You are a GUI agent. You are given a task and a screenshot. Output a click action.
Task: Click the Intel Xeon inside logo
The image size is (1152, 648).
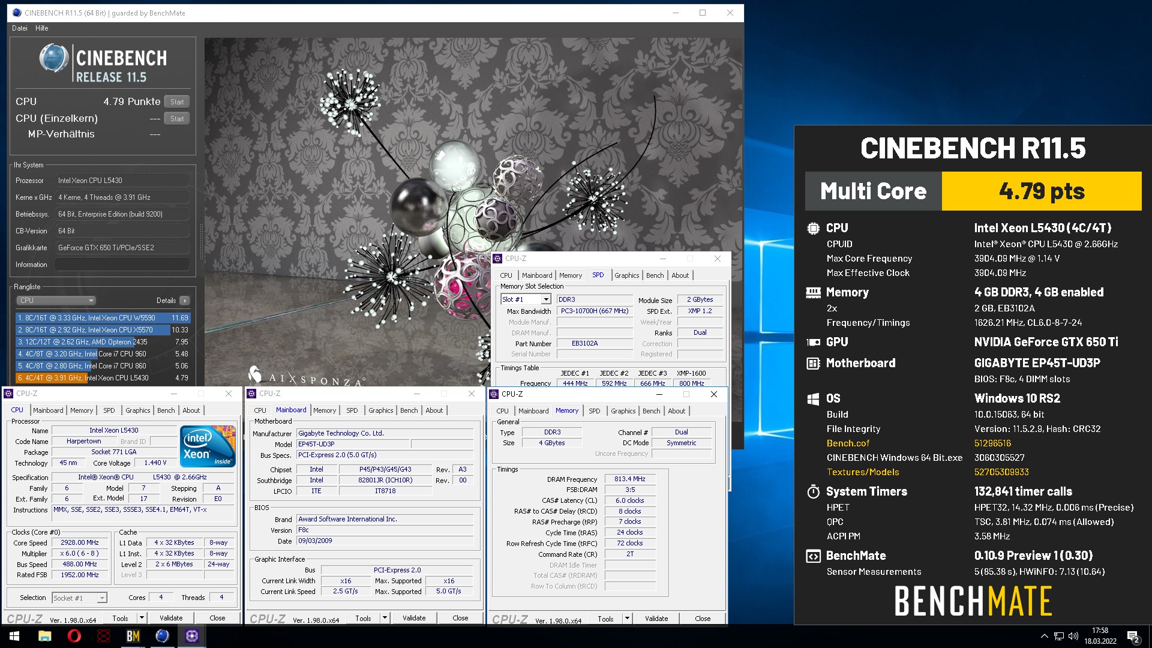coord(208,446)
